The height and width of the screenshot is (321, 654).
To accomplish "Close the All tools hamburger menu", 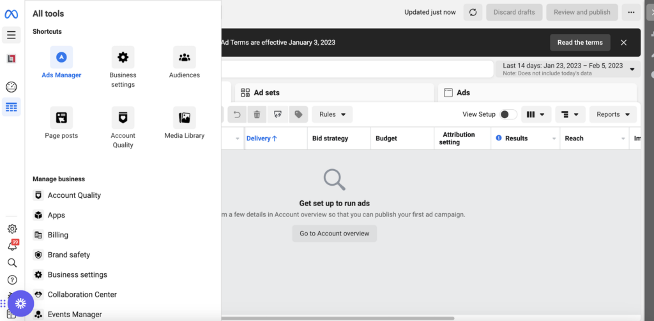I will (11, 35).
